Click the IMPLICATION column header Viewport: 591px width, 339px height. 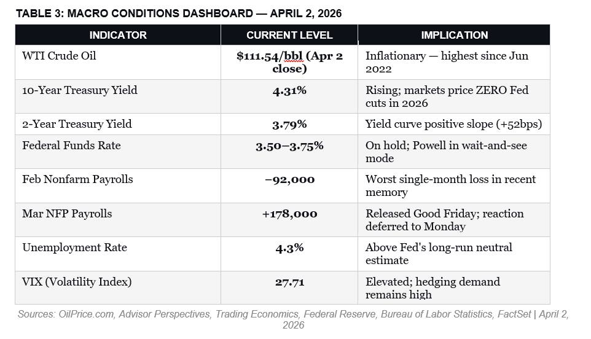[454, 35]
